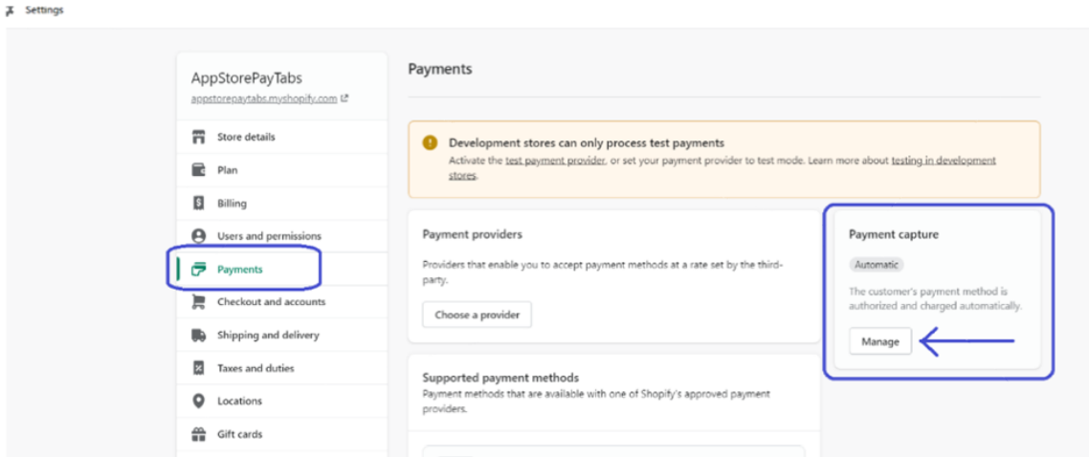
Task: Open Gift cards settings
Action: click(x=282, y=434)
